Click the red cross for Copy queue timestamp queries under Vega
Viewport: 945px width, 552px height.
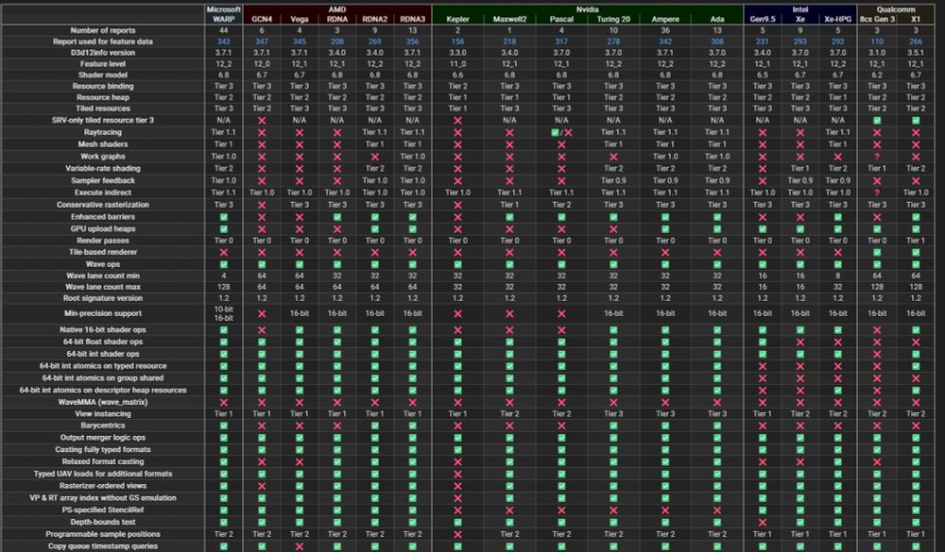pyautogui.click(x=300, y=546)
